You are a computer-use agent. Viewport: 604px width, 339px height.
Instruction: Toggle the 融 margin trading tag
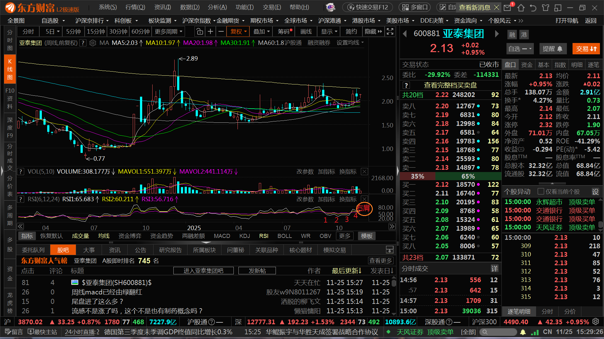pos(512,35)
